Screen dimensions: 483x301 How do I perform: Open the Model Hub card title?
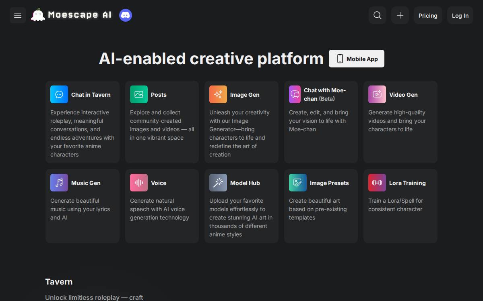click(245, 183)
